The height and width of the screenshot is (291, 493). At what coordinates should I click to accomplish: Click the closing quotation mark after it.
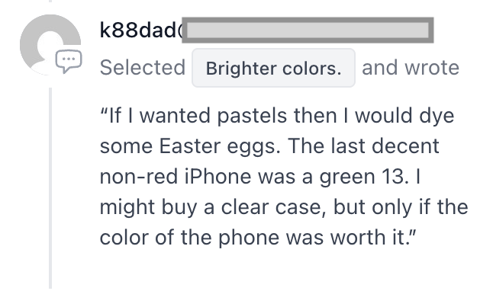pyautogui.click(x=412, y=233)
